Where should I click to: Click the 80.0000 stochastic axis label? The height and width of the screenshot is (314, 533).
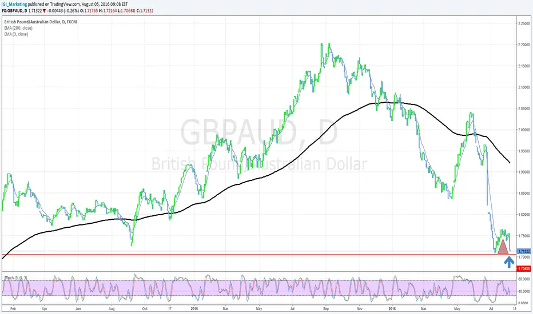pyautogui.click(x=524, y=279)
